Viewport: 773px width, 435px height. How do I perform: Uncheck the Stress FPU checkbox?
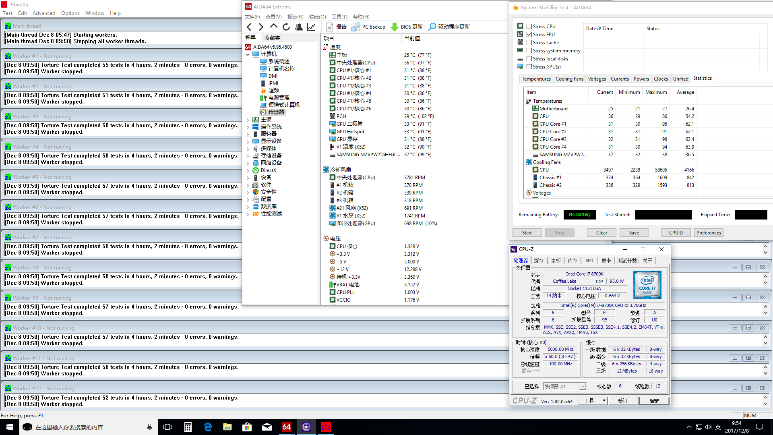click(529, 35)
